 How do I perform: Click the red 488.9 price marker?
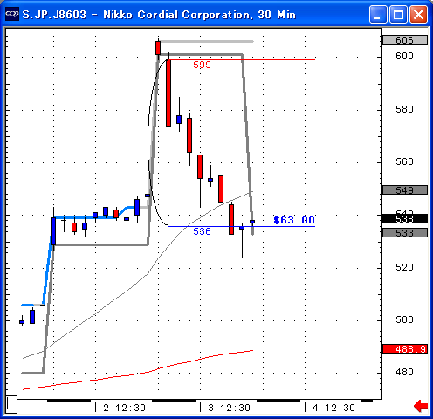pos(405,348)
